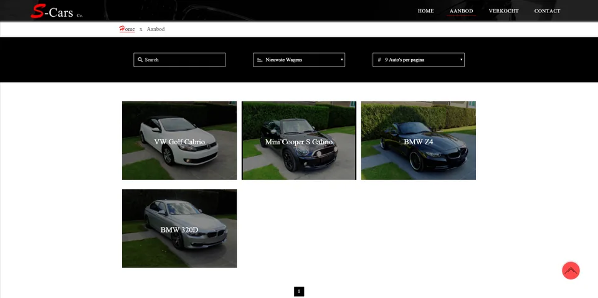Viewport: 598px width, 298px height.
Task: Open the Mini Cooper S Cabrio card
Action: tap(299, 141)
